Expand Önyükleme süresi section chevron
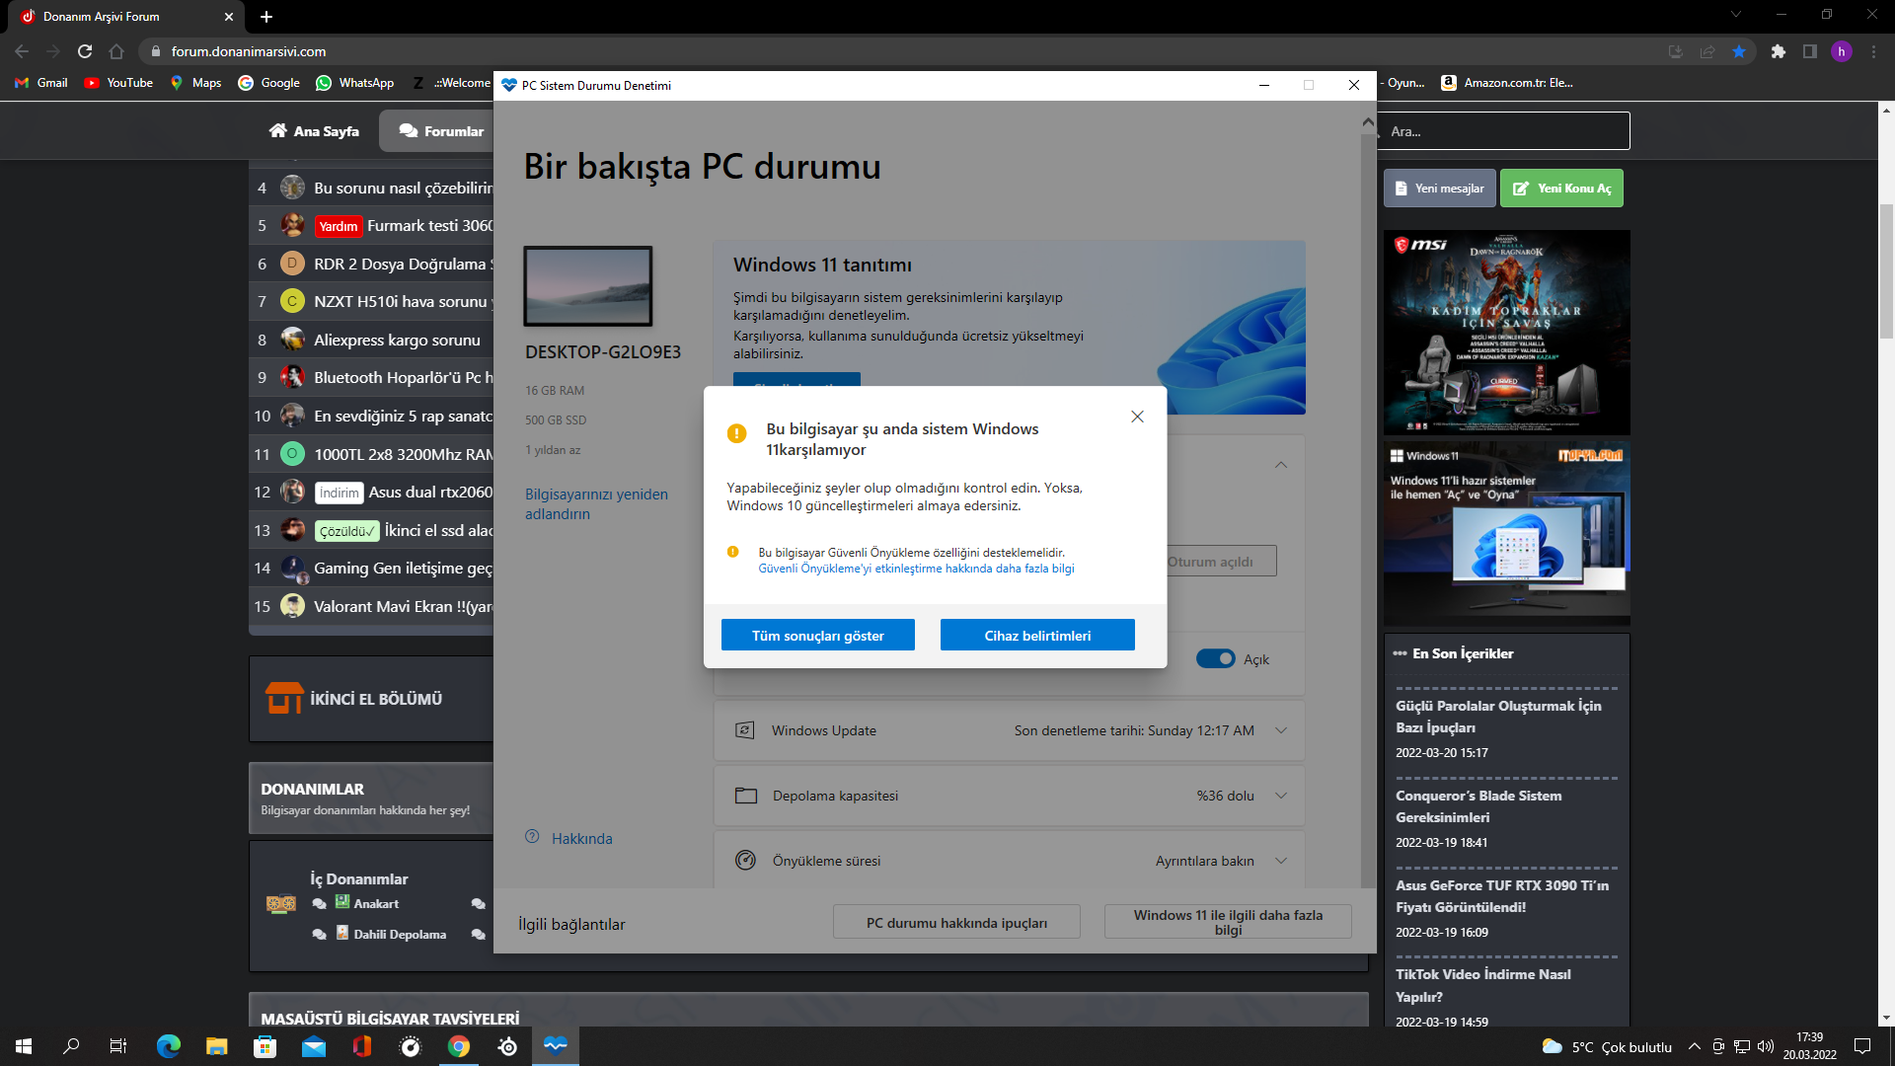 tap(1281, 861)
